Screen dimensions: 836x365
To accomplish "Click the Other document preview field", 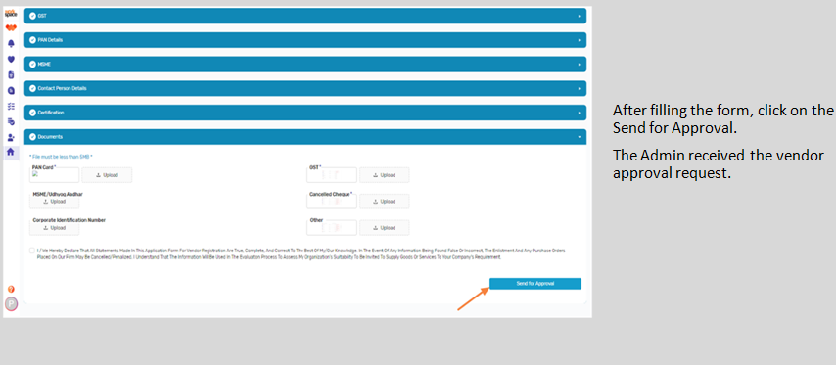I will [332, 228].
